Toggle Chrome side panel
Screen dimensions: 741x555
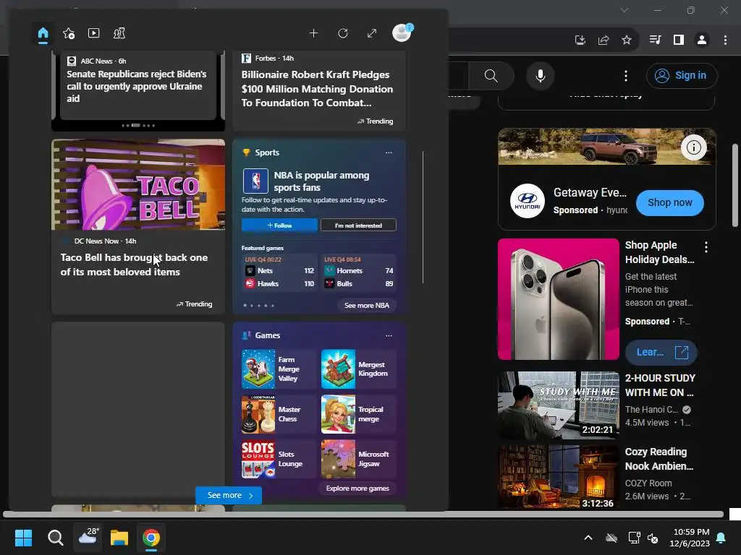[679, 40]
